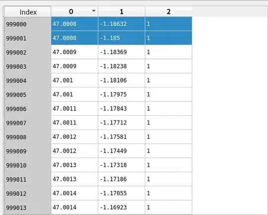Click column header 2
268x215 pixels.
tap(169, 11)
